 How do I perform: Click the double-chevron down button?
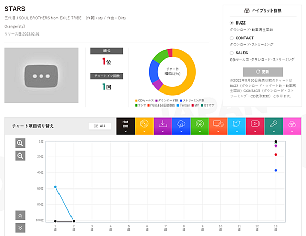[20, 228]
